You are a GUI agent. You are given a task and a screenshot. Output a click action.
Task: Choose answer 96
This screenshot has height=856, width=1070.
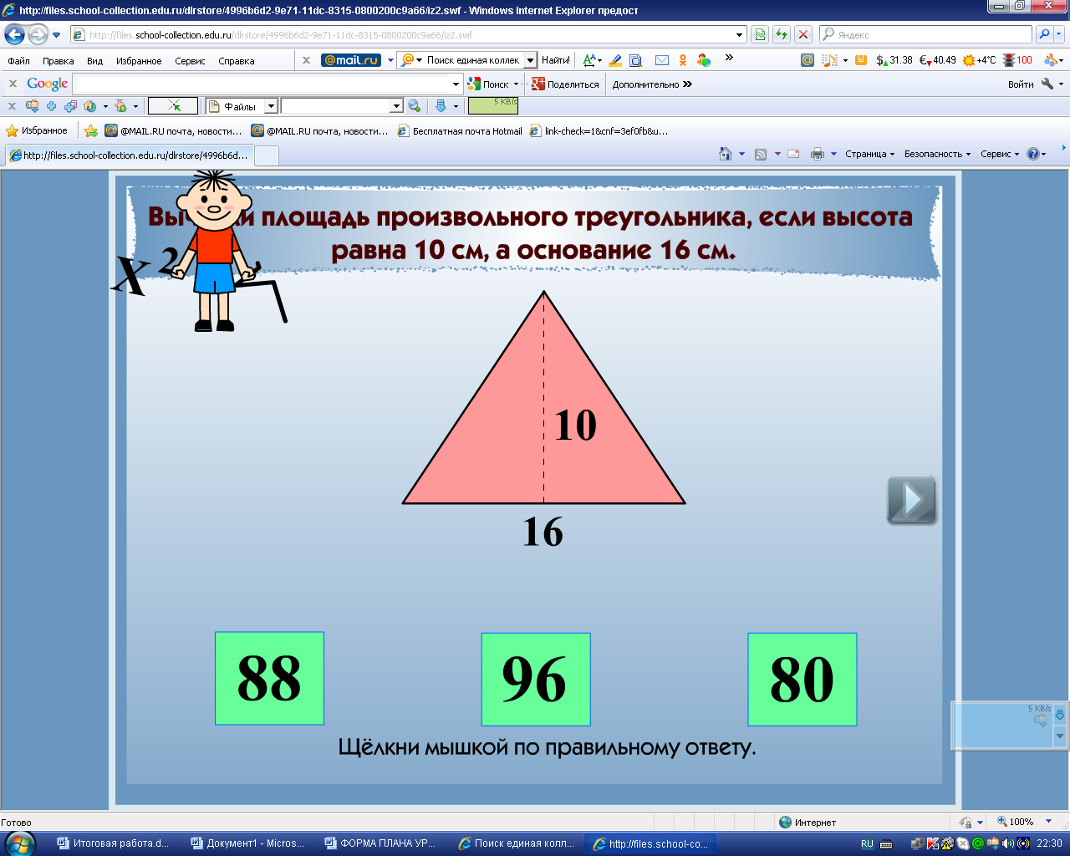(x=536, y=679)
